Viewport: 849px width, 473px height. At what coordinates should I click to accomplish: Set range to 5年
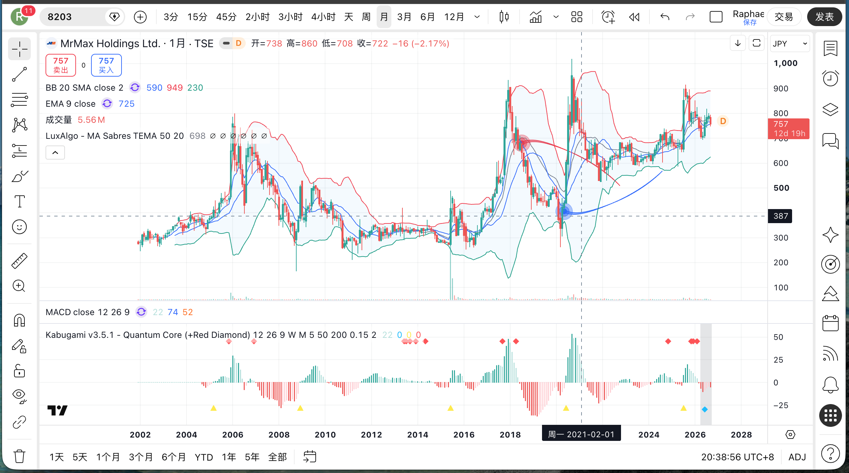(252, 457)
